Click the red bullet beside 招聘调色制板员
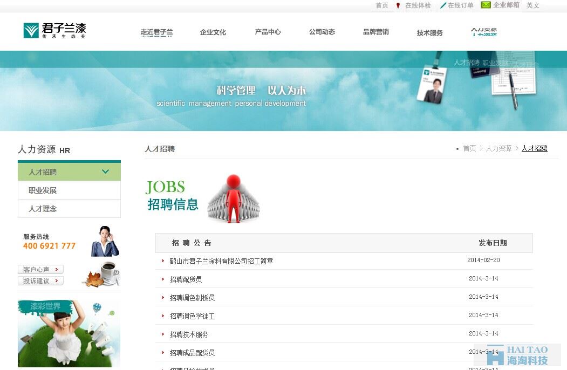This screenshot has height=370, width=567. (163, 298)
